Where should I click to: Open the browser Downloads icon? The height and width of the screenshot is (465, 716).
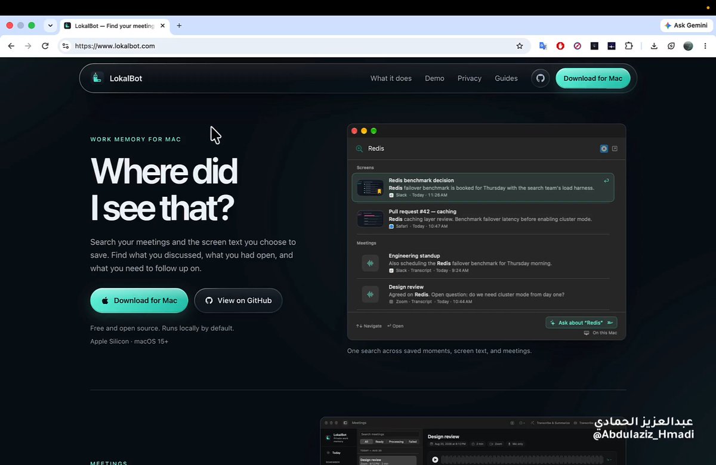[654, 46]
